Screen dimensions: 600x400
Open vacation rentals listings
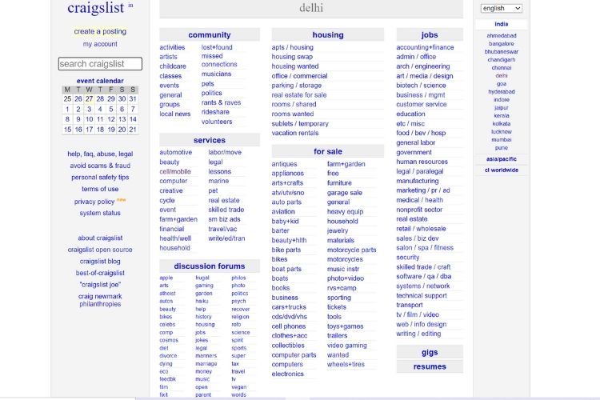(295, 134)
